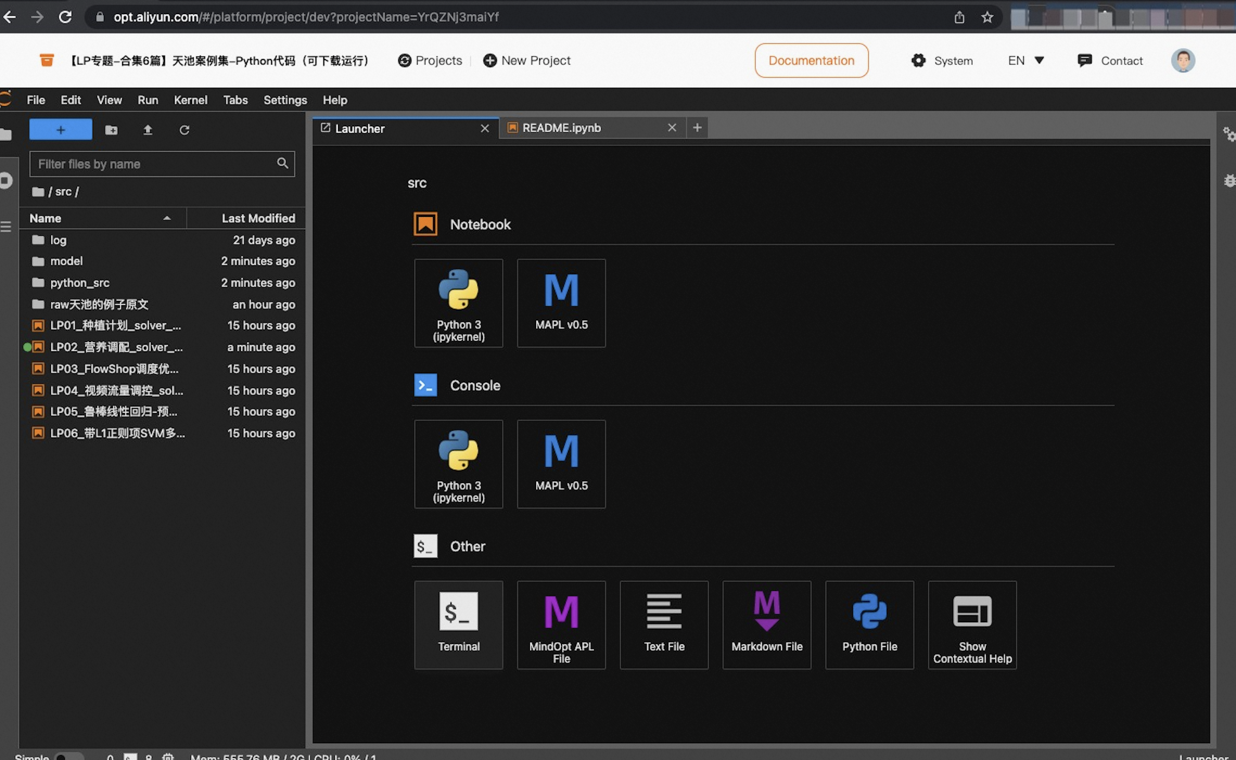The image size is (1236, 760).
Task: Open the MAPL v0.5 console
Action: pyautogui.click(x=561, y=463)
